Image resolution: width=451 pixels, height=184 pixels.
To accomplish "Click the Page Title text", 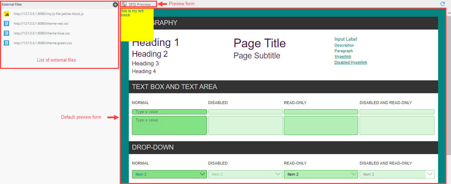I will click(x=260, y=43).
